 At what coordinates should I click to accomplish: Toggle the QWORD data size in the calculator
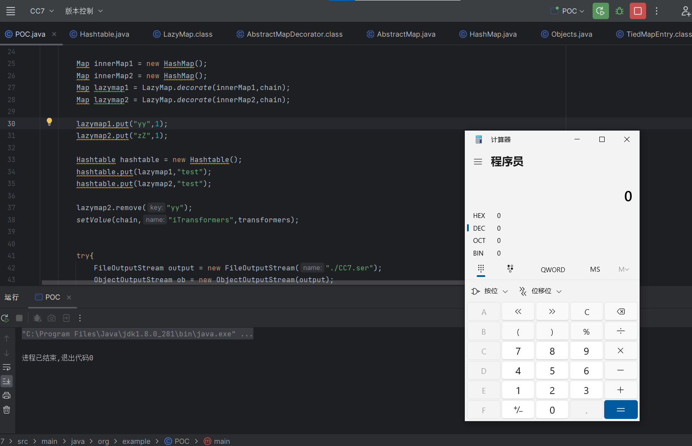coord(553,270)
